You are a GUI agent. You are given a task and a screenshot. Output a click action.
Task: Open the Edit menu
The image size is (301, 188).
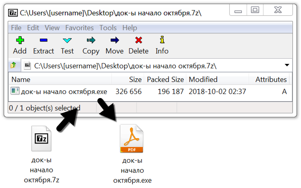click(33, 28)
